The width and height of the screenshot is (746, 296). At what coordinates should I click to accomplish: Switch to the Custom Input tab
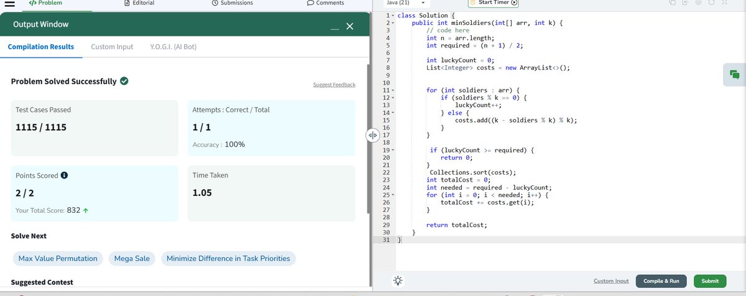click(x=112, y=47)
